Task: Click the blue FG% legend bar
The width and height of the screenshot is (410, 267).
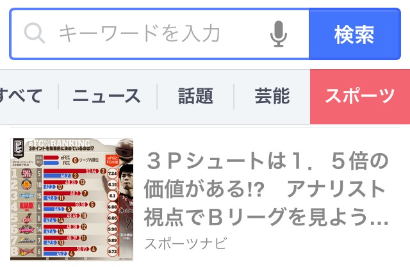Action: pos(51,163)
